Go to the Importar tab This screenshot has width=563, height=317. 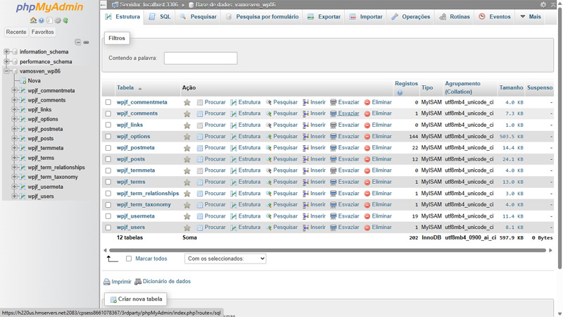[366, 17]
